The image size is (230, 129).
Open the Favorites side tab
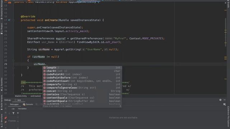[1, 85]
